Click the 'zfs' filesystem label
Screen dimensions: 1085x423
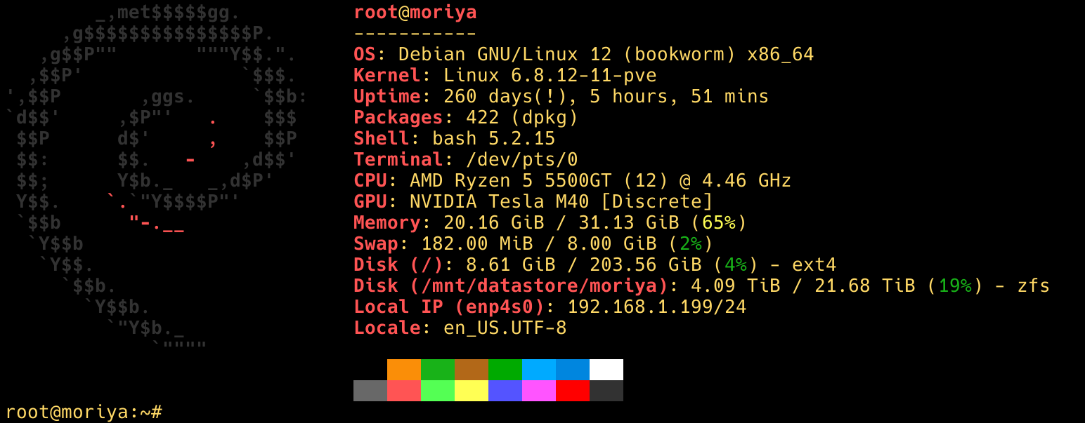(x=1034, y=286)
